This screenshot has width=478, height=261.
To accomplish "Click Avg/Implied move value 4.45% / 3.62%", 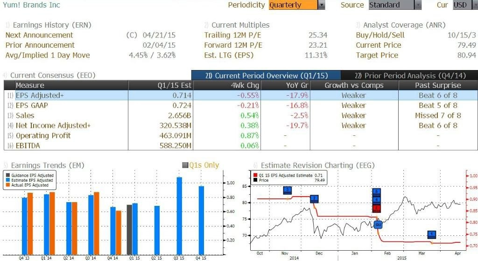I will [152, 55].
